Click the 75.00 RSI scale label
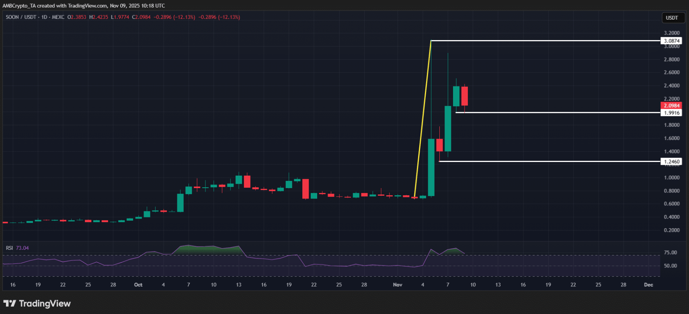This screenshot has width=689, height=314. coord(670,253)
